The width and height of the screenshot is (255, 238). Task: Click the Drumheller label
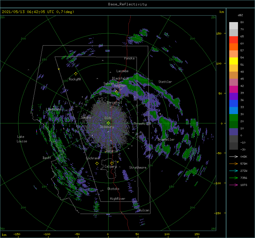(x=166, y=140)
